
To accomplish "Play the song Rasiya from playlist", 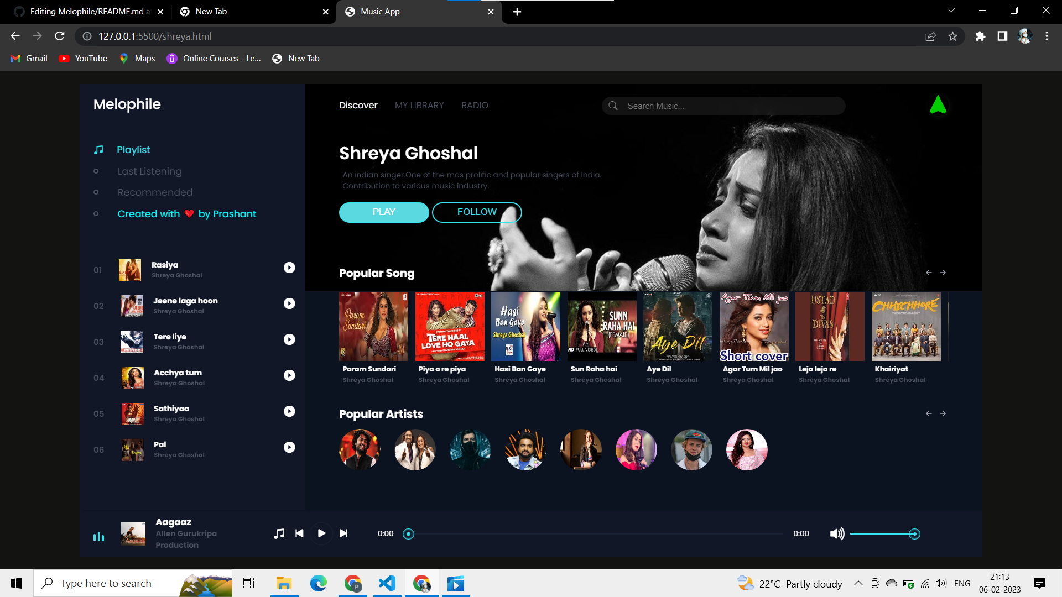I will (x=289, y=268).
